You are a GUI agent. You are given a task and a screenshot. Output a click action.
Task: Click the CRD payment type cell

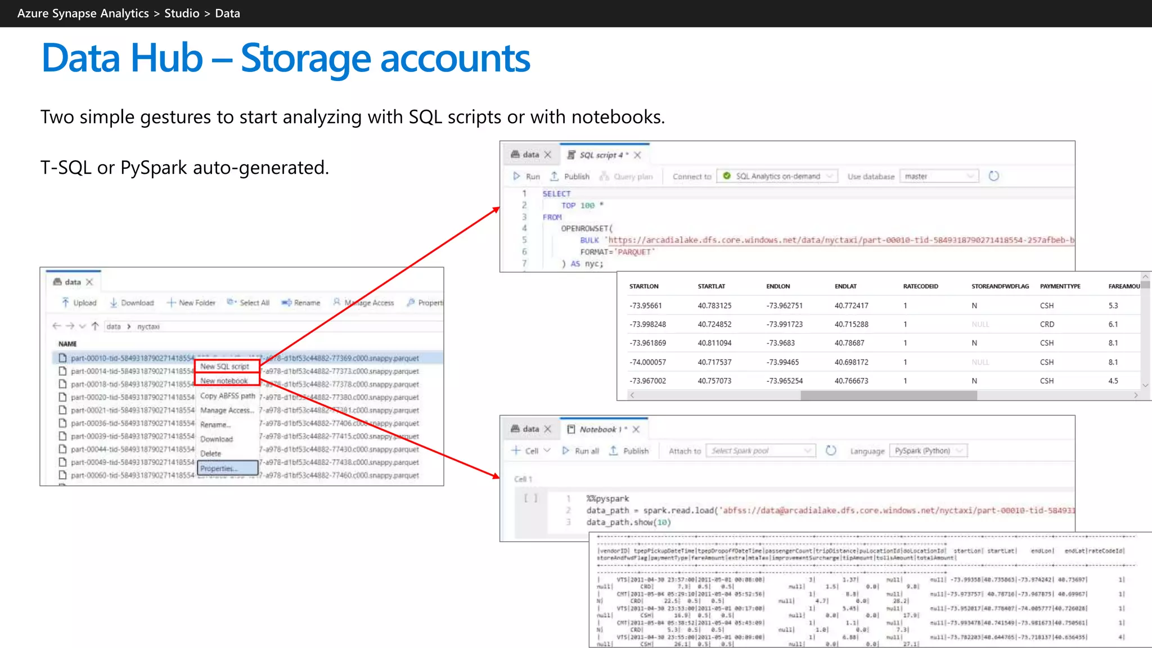[x=1047, y=324]
